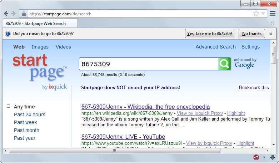
Task: Switch to Videos search category
Action: coord(63,47)
